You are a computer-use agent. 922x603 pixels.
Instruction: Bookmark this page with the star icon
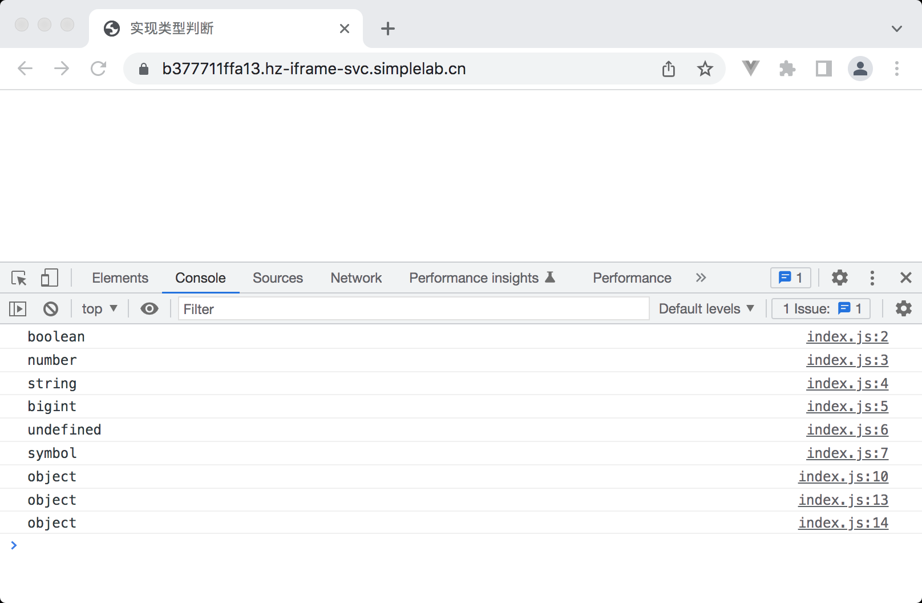(x=705, y=69)
